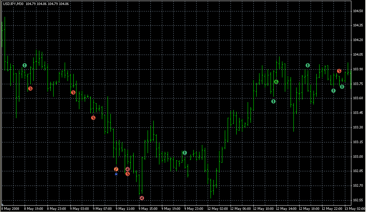Click the red 5 marker near the 103.90 label
The height and width of the screenshot is (212, 366).
tap(339, 71)
